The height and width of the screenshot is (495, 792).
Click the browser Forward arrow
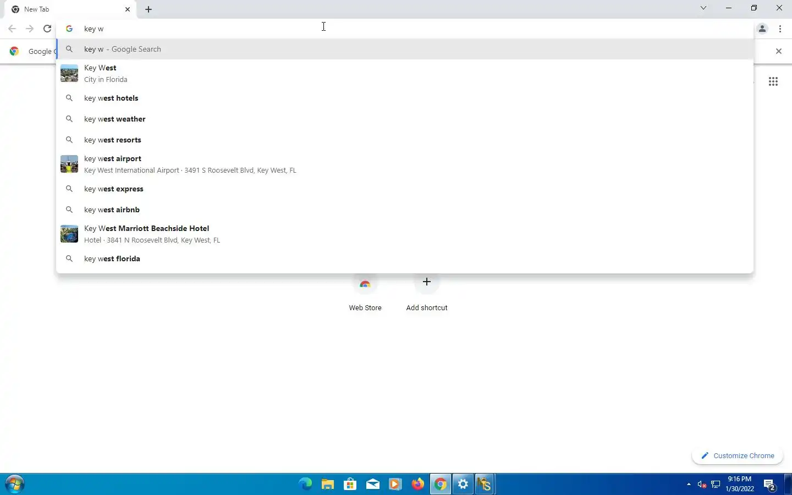tap(30, 29)
